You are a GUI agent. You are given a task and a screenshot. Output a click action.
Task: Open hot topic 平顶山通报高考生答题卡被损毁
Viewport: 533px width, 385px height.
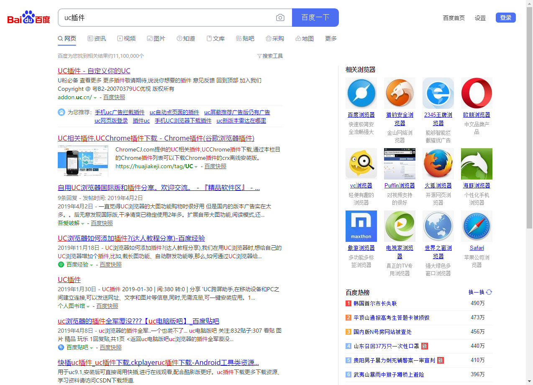[x=392, y=318]
